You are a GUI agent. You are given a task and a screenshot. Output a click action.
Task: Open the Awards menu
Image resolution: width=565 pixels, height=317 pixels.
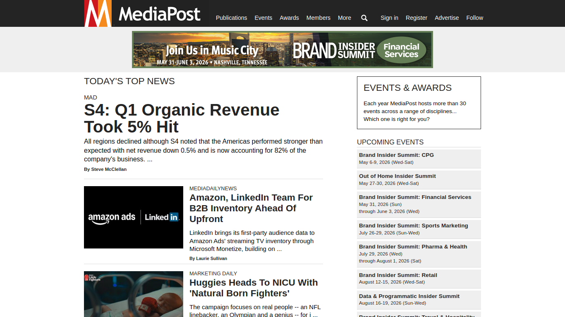(x=289, y=18)
